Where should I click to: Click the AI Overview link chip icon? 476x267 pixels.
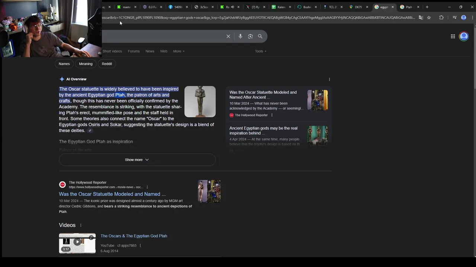click(x=90, y=131)
